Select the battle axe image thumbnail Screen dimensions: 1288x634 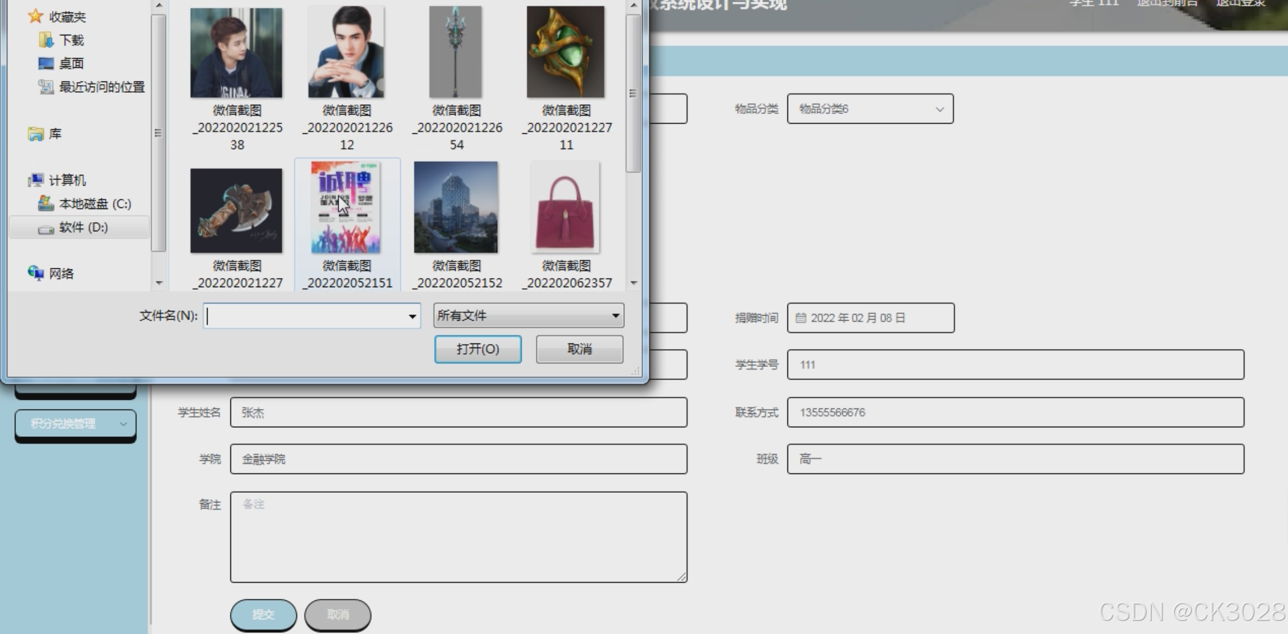pyautogui.click(x=236, y=211)
